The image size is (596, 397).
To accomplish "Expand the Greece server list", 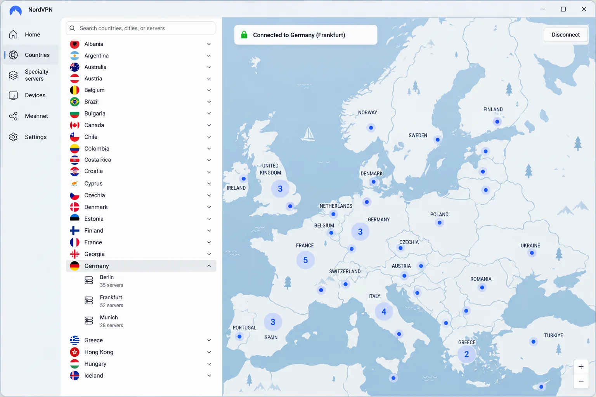I will click(209, 340).
